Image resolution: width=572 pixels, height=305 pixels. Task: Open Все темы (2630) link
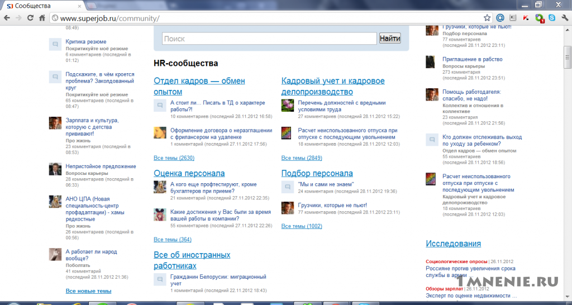click(174, 158)
